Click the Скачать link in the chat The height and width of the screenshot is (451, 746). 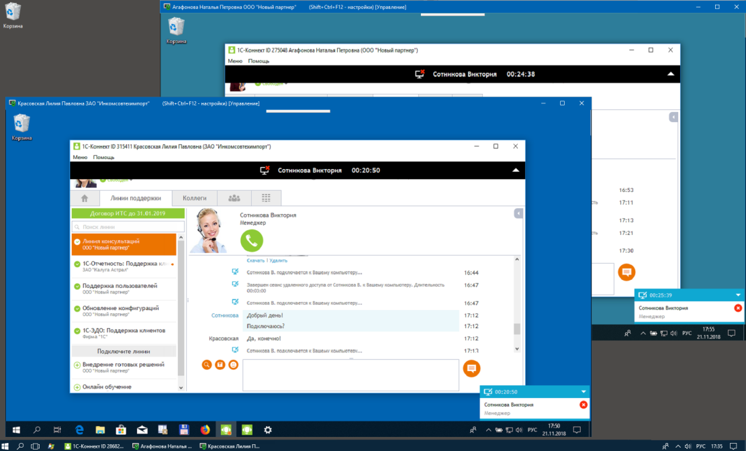[255, 260]
